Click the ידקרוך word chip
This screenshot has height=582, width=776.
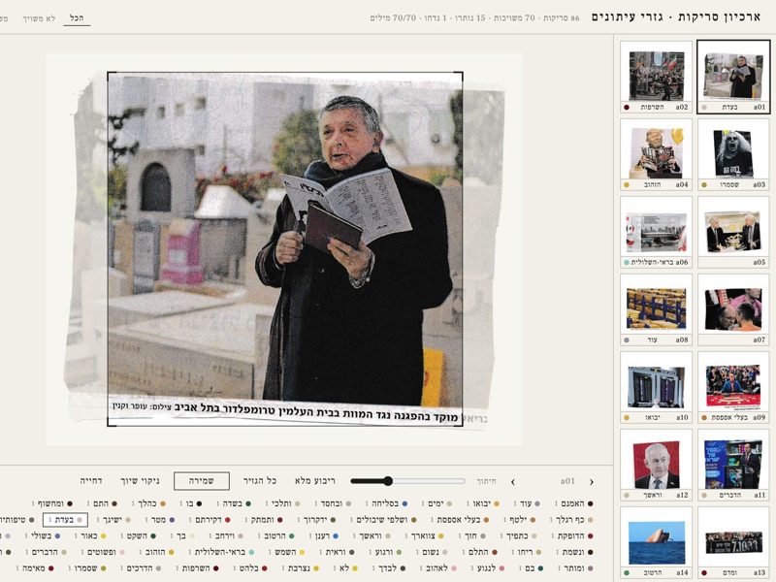click(317, 520)
